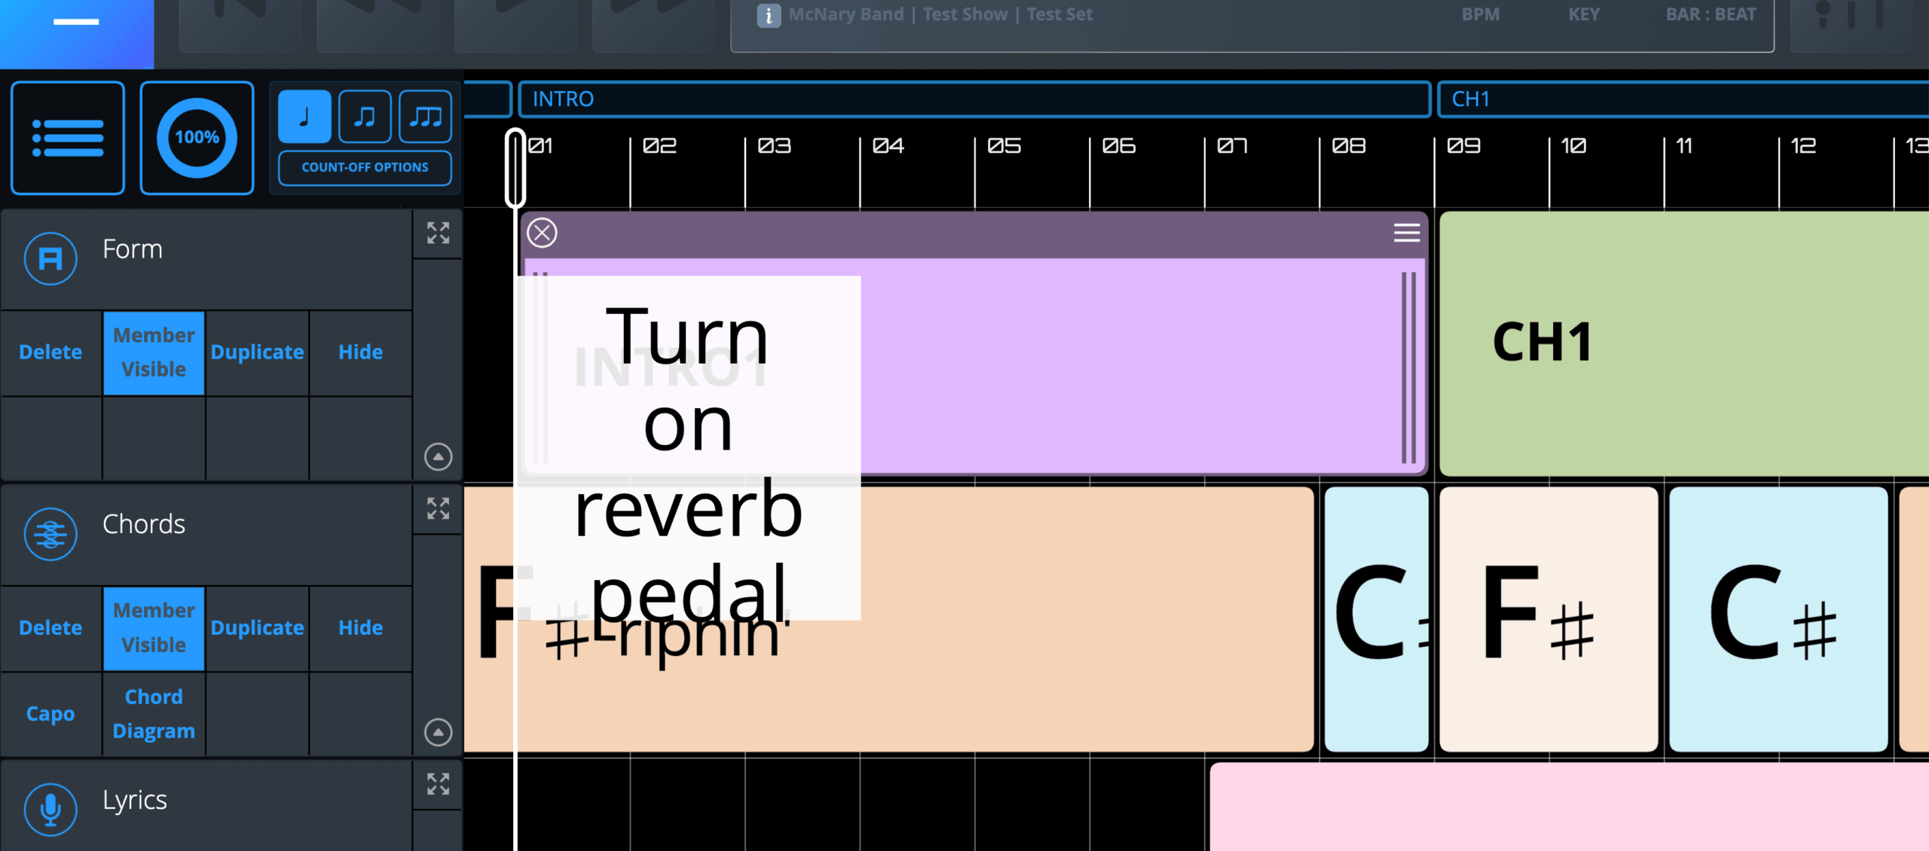This screenshot has height=851, width=1929.
Task: Click the BAR : BEAT label
Action: (1710, 14)
